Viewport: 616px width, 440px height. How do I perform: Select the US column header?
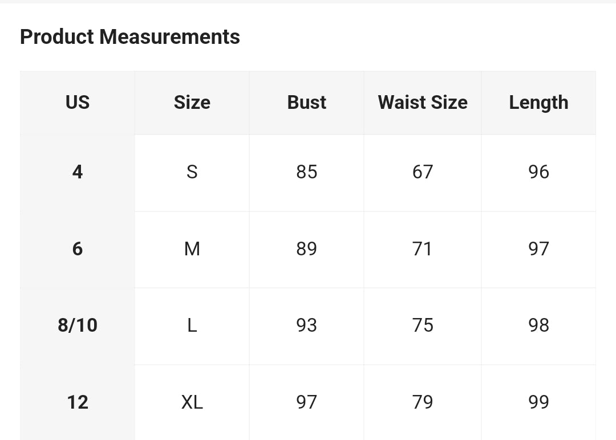coord(78,103)
